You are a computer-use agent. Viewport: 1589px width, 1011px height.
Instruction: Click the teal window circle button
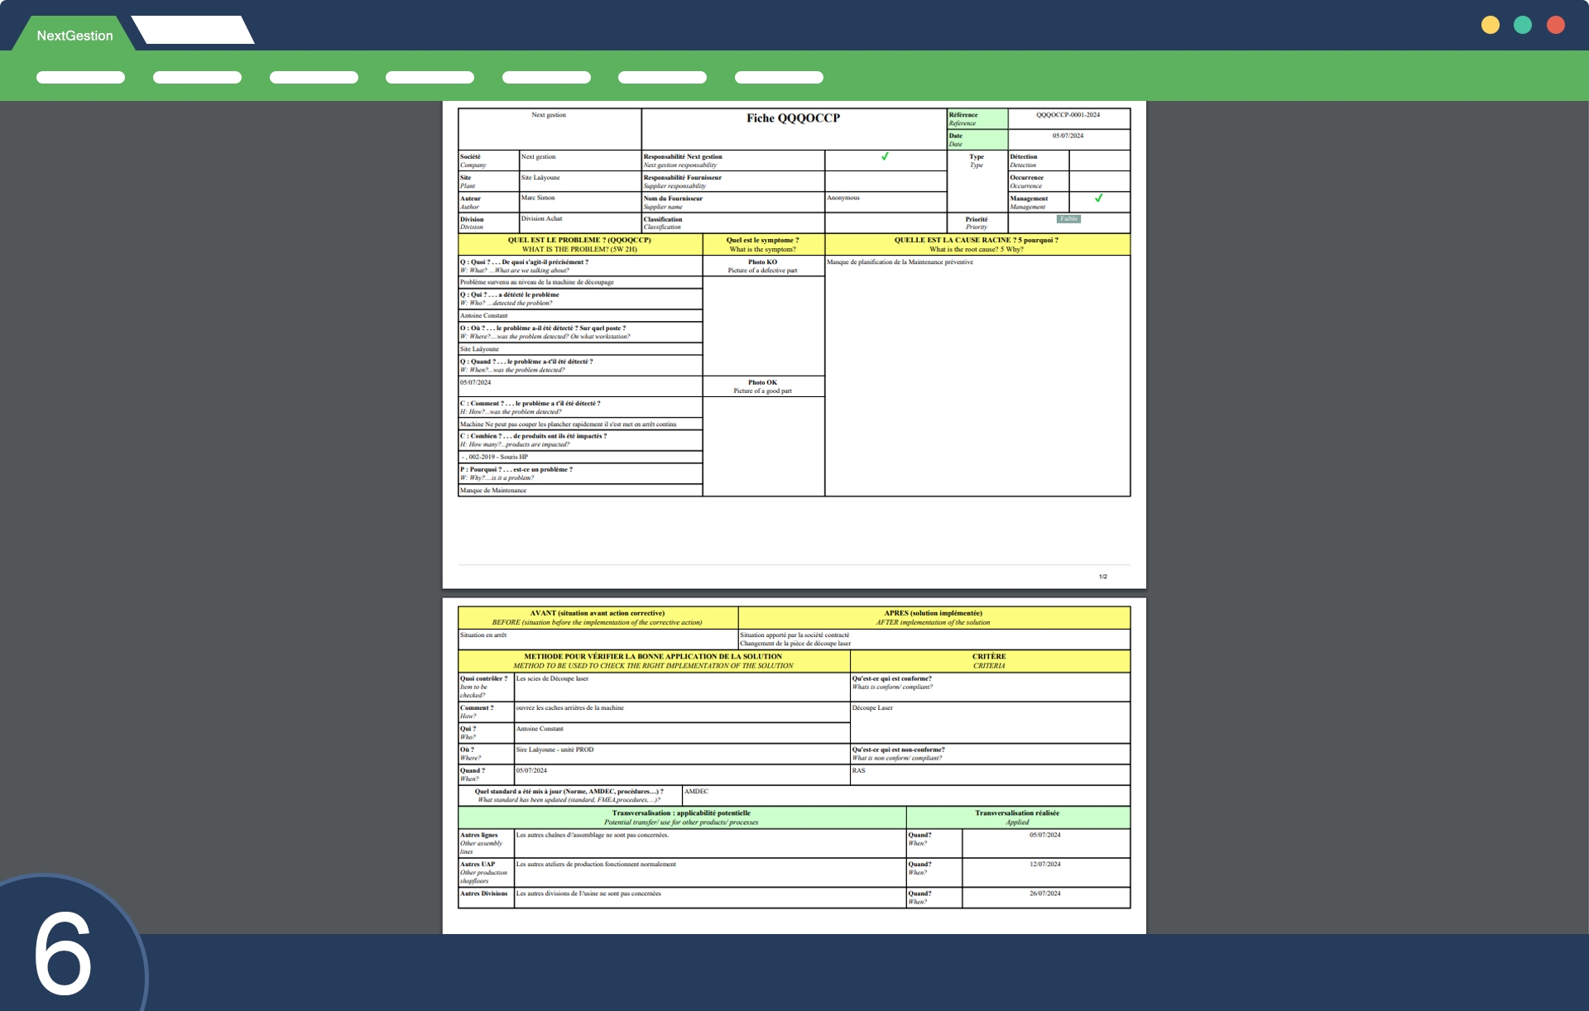1522,25
